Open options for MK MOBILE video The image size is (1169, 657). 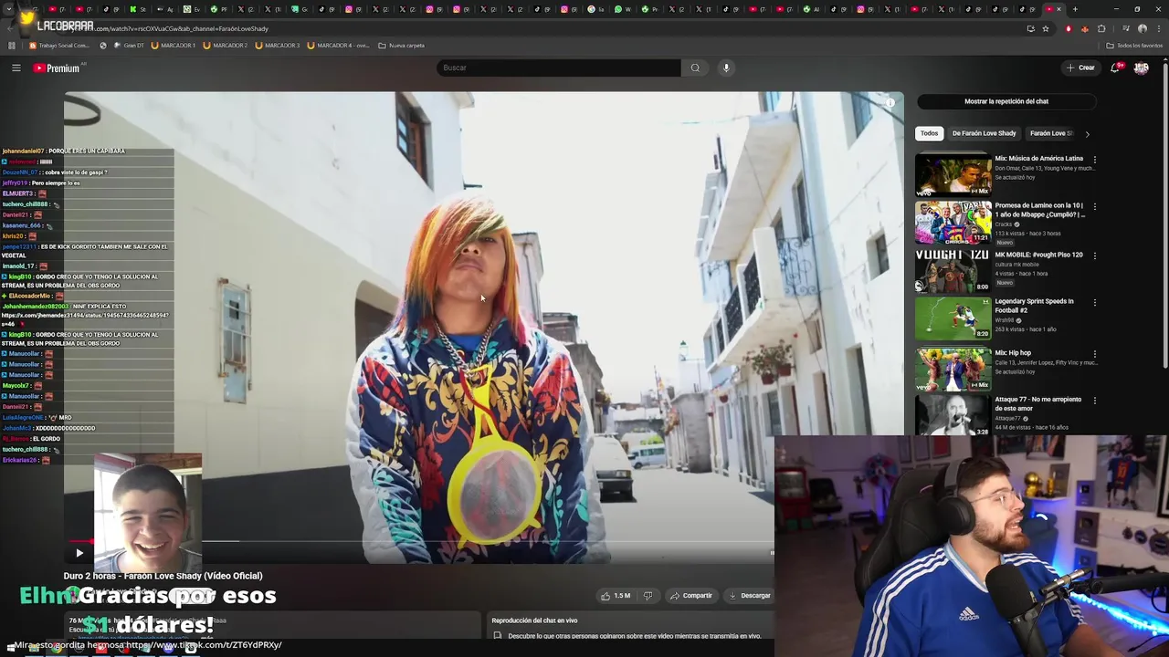point(1094,256)
